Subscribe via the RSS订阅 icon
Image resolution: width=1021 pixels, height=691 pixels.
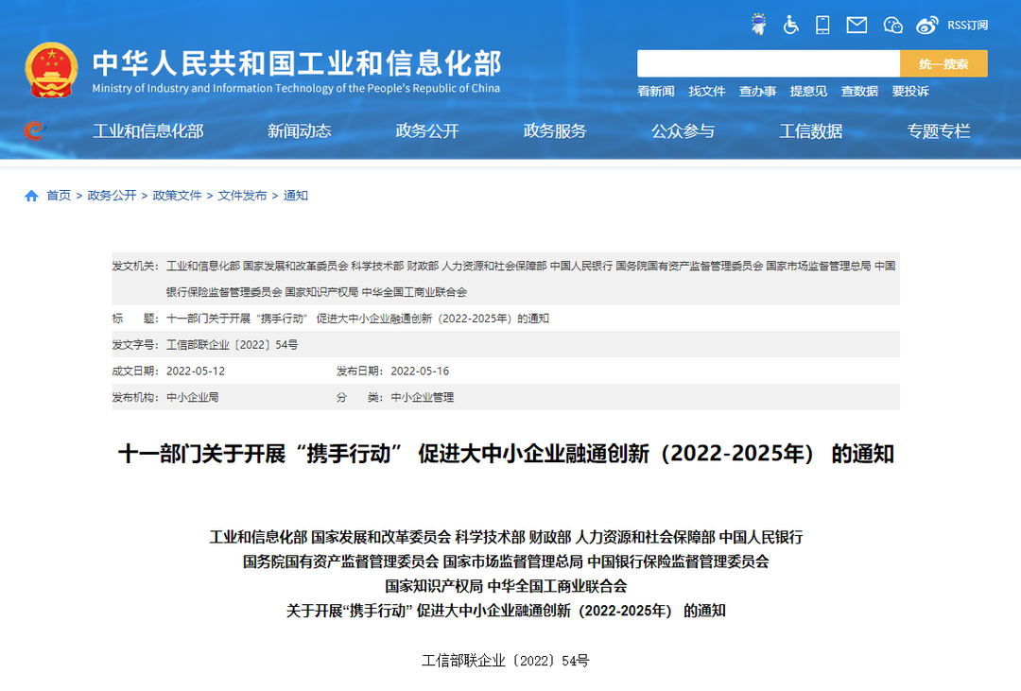click(966, 25)
